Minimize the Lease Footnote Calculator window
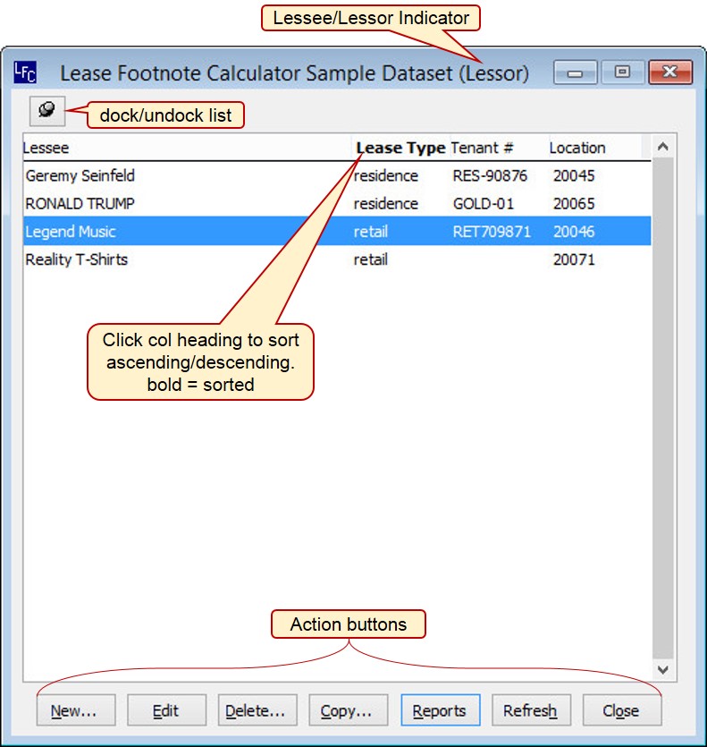The image size is (707, 747). coord(575,72)
